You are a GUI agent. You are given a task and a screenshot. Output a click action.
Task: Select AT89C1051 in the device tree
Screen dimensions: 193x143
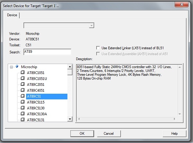tap(36, 73)
